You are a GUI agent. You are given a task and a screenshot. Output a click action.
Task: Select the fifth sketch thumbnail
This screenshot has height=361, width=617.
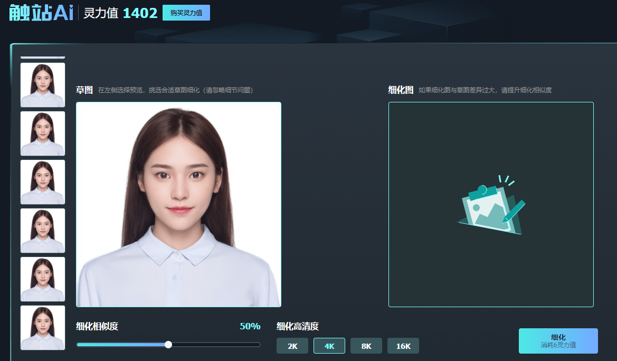coord(42,279)
